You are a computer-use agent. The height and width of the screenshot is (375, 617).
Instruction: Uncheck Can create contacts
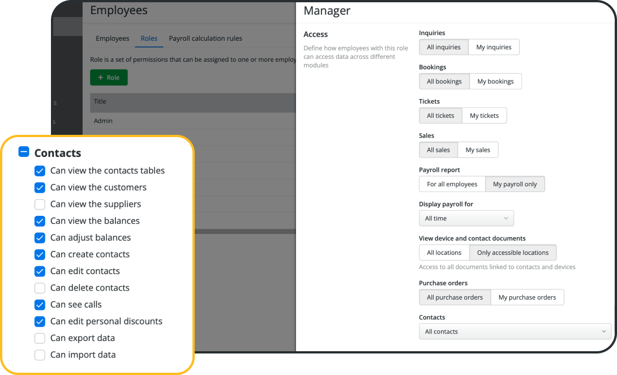pyautogui.click(x=40, y=254)
